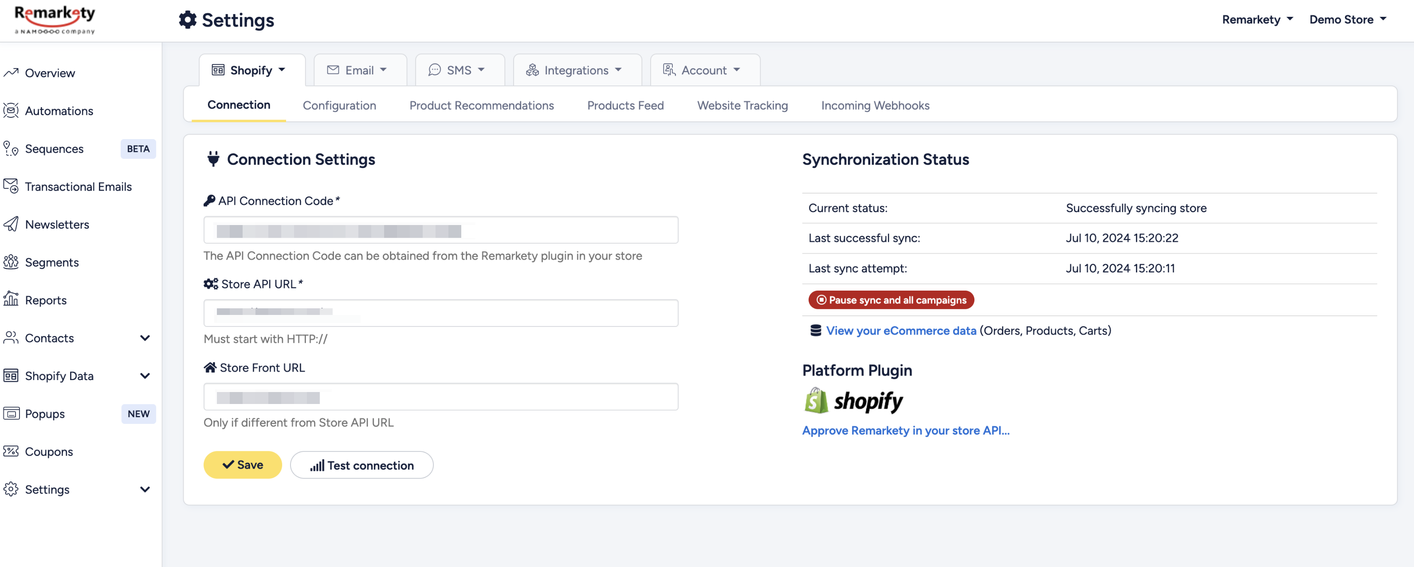The image size is (1414, 567).
Task: Click the Overview chart icon in sidebar
Action: (x=11, y=72)
